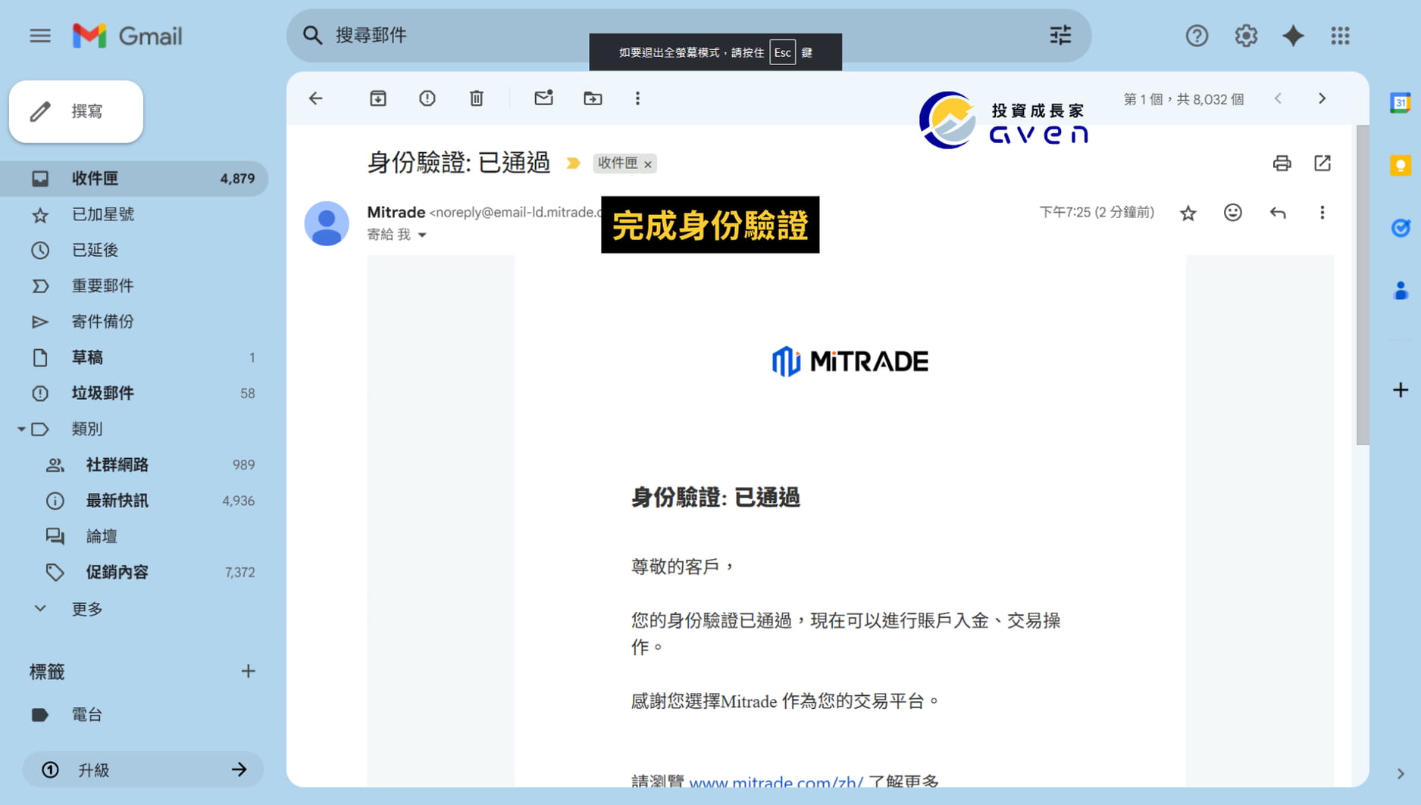Open Google Tasks side panel
Screen dimensions: 1421x805
(1400, 227)
